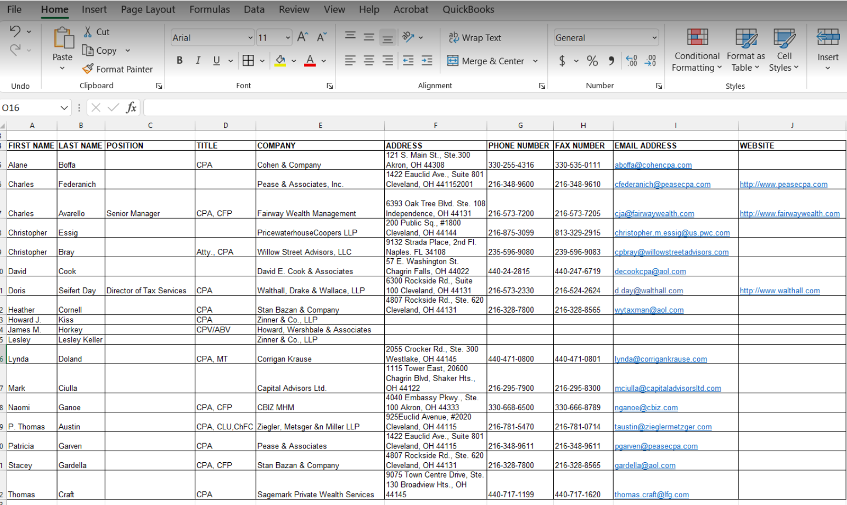Open http://www.peasecpa.com link
The height and width of the screenshot is (505, 847).
pos(783,184)
